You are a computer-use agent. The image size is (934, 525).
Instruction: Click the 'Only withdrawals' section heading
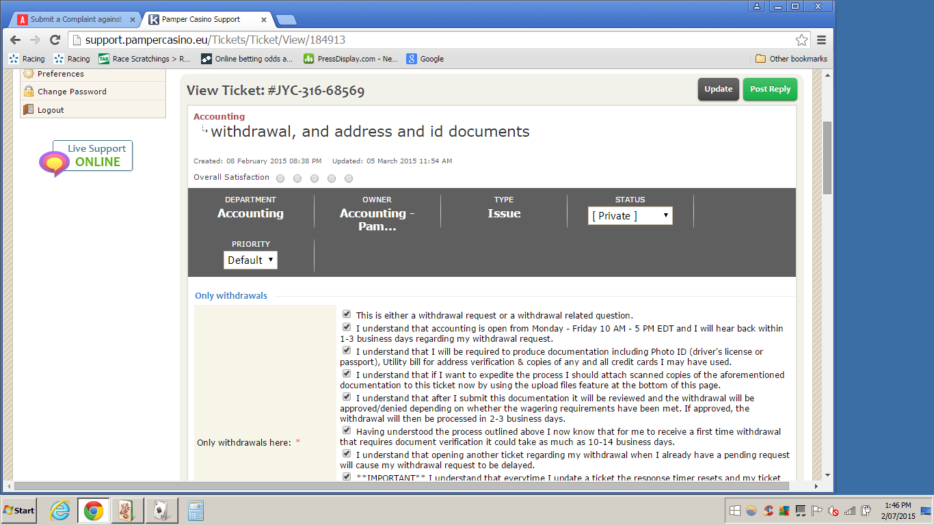click(231, 296)
